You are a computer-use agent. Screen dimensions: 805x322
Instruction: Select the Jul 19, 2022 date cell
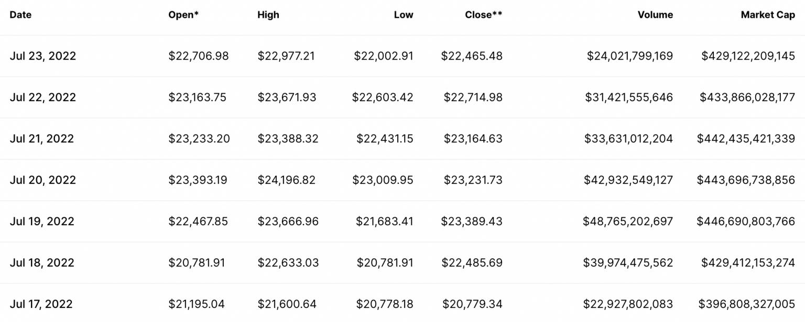coord(42,221)
